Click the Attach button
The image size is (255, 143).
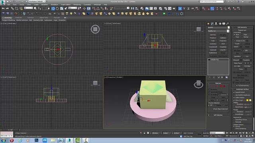coord(236,47)
